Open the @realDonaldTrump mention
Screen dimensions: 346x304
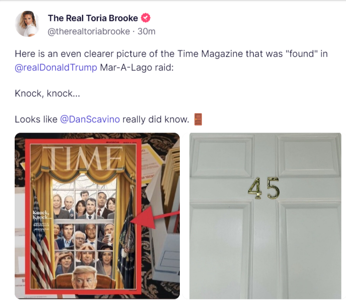click(56, 68)
